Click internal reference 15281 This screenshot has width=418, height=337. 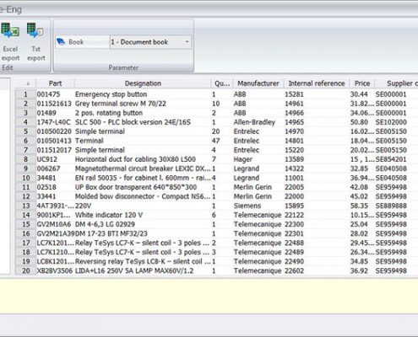[x=294, y=94]
